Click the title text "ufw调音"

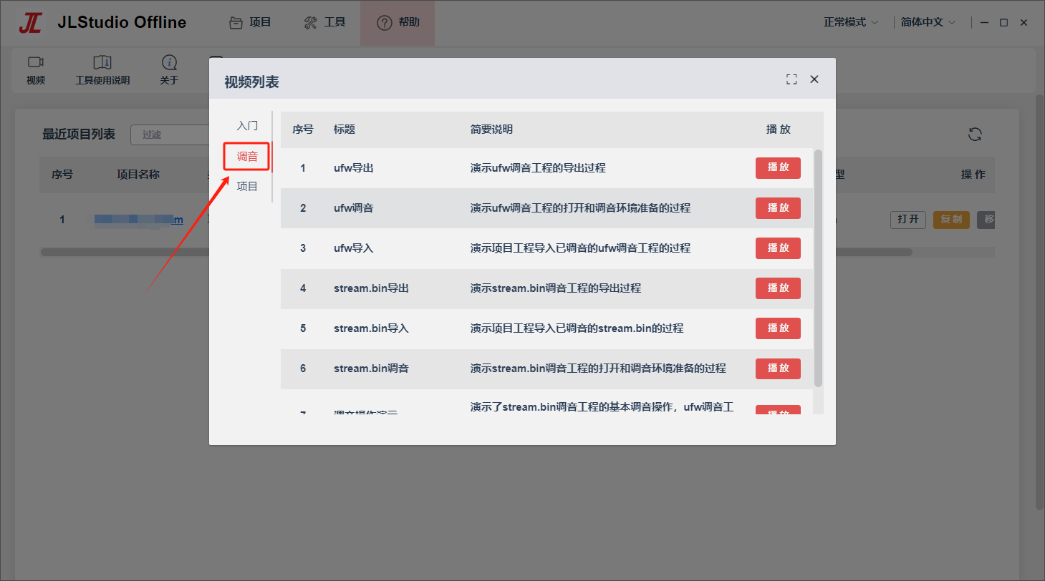point(354,208)
